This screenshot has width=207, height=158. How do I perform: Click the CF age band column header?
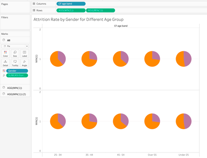(121, 26)
